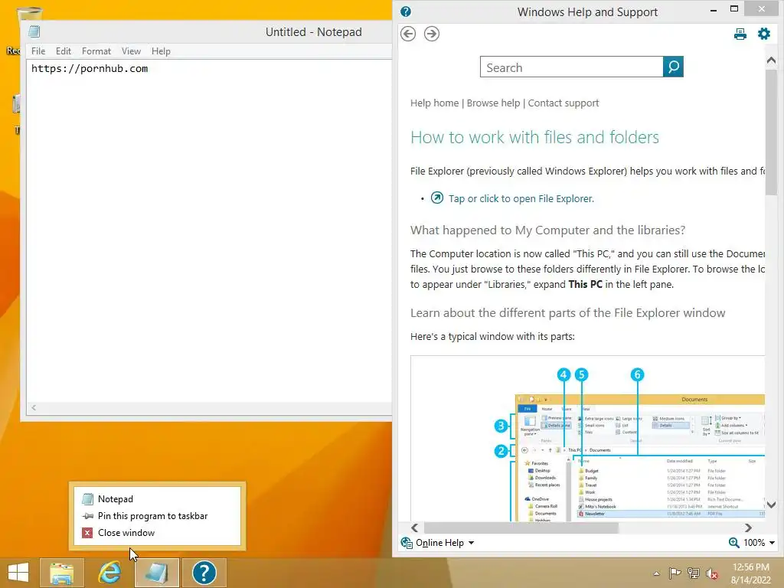
Task: Click the muted volume tray icon
Action: [x=711, y=573]
